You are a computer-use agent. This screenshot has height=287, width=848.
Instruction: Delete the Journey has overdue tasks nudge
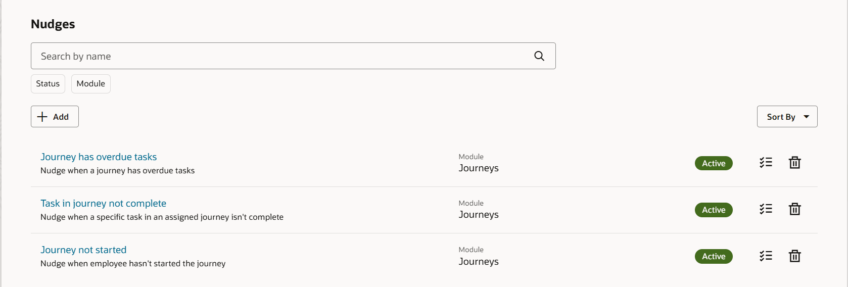pos(794,163)
